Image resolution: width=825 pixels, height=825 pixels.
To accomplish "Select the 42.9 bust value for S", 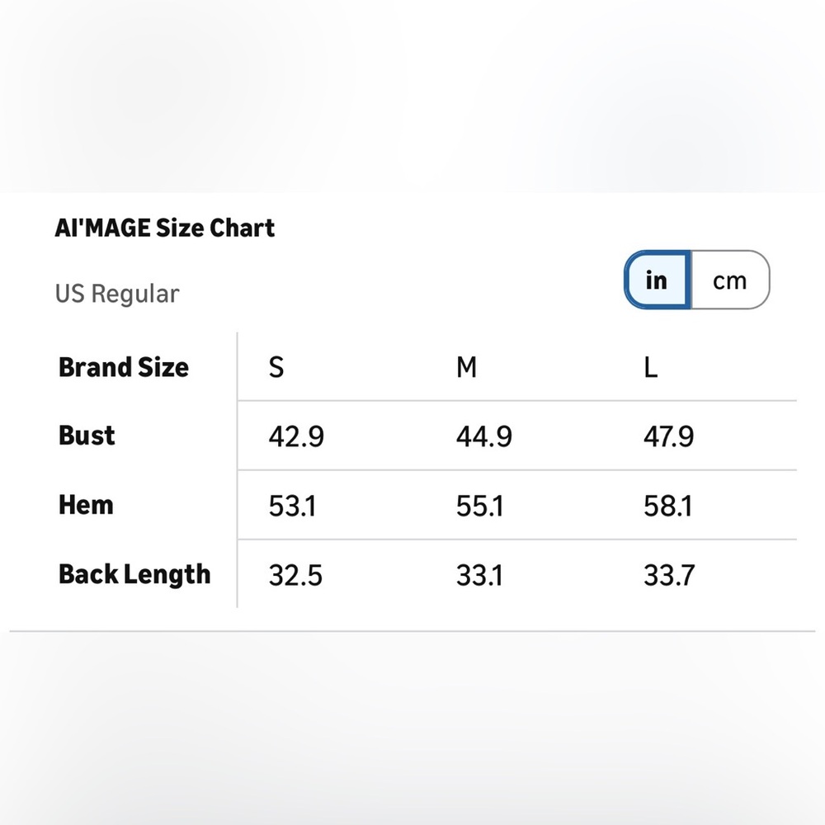I will pos(296,436).
